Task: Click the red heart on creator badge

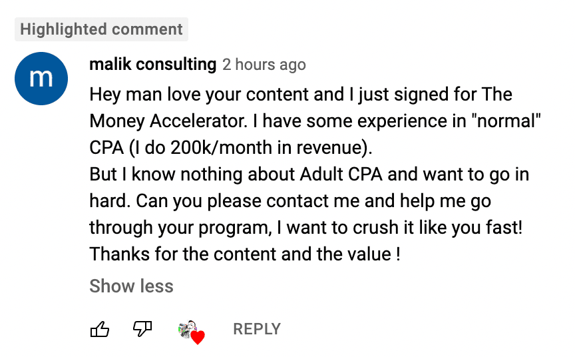Action: pos(198,338)
